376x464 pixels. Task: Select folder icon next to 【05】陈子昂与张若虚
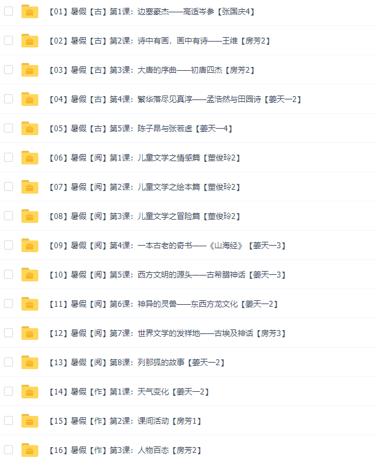point(30,128)
